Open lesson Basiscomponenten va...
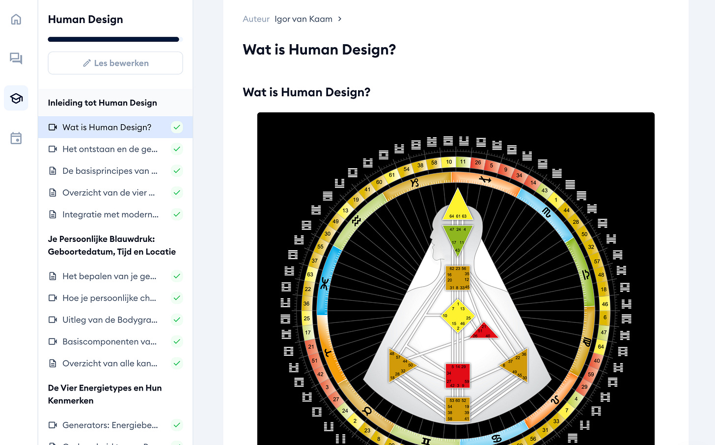This screenshot has width=715, height=445. pyautogui.click(x=115, y=341)
